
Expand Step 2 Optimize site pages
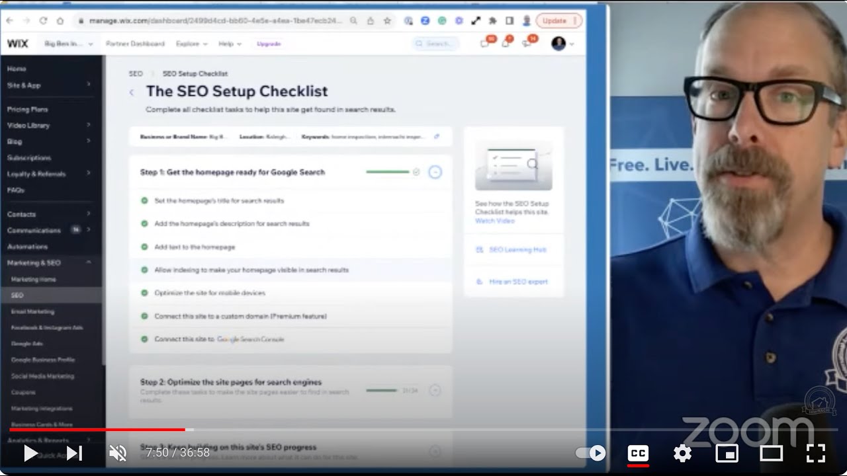click(435, 390)
